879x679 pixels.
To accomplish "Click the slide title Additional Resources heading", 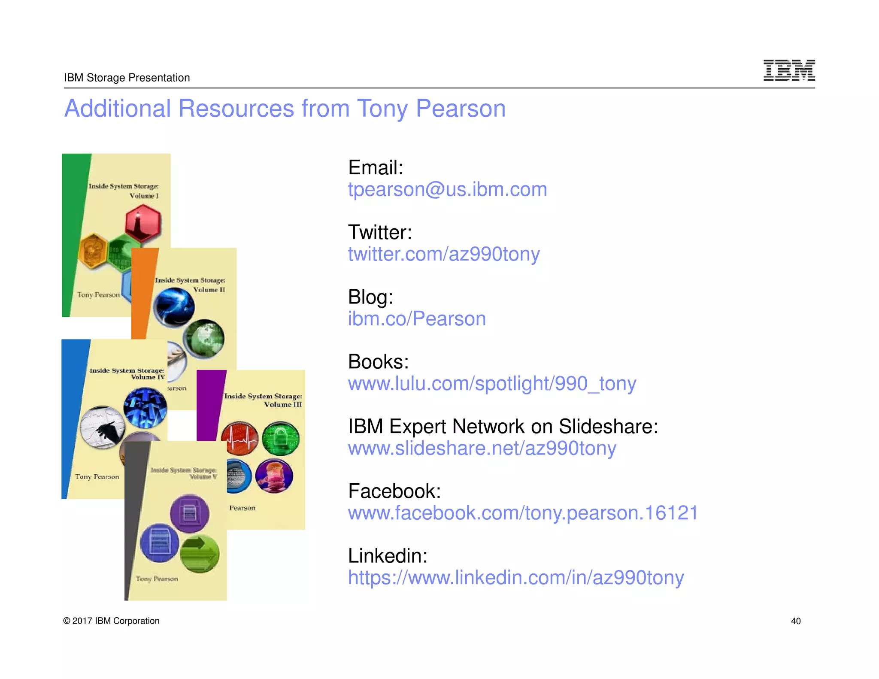I will click(285, 108).
